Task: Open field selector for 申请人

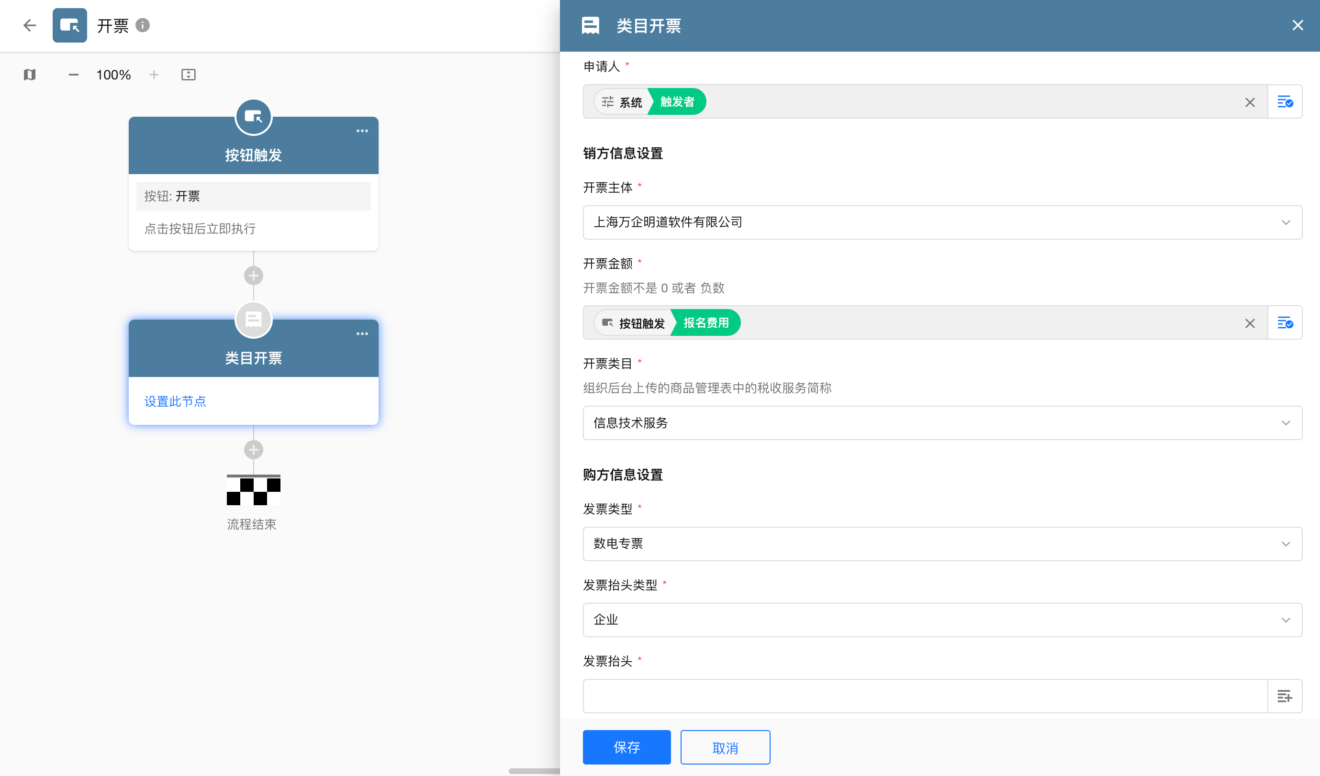Action: (1285, 101)
